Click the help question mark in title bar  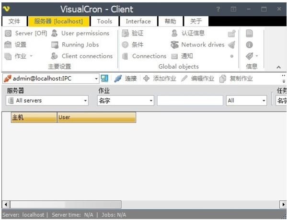pos(218,9)
